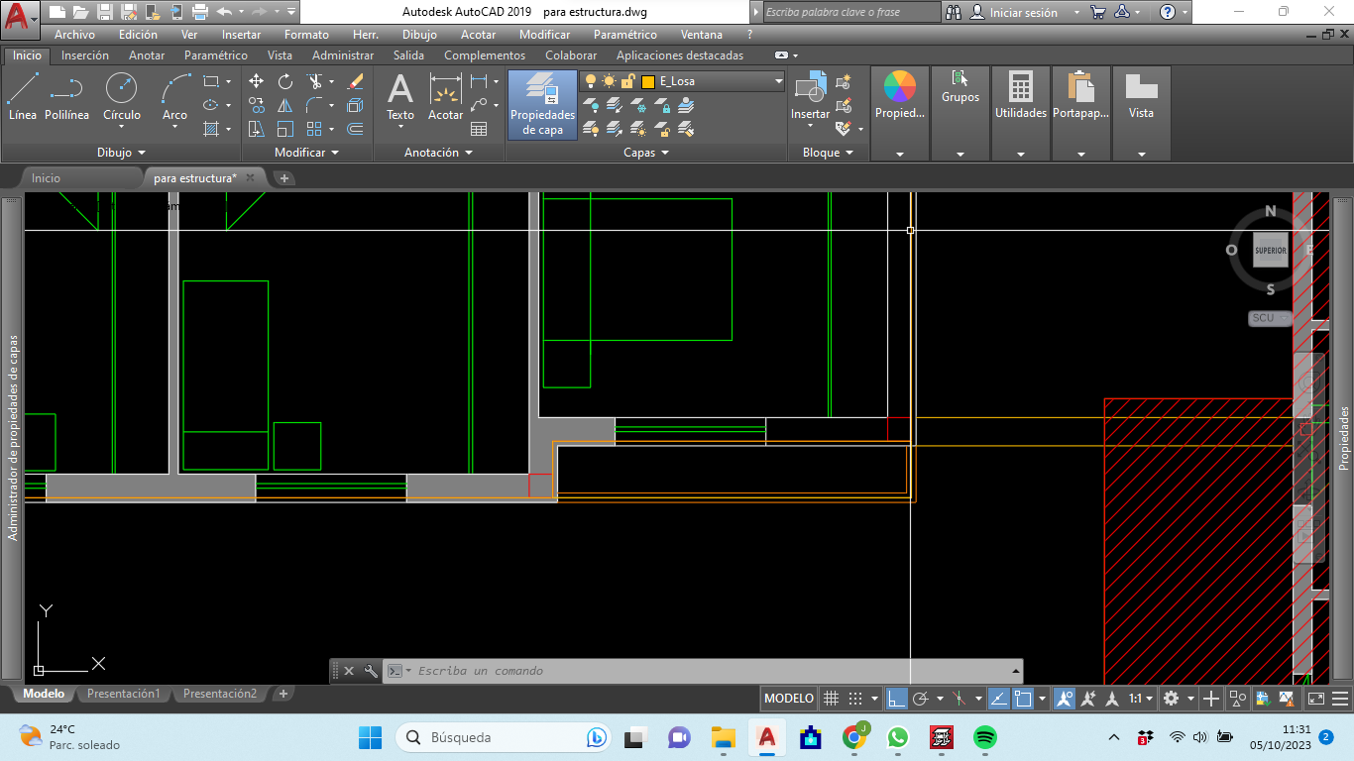Open the E_Losa layer dropdown

(778, 81)
